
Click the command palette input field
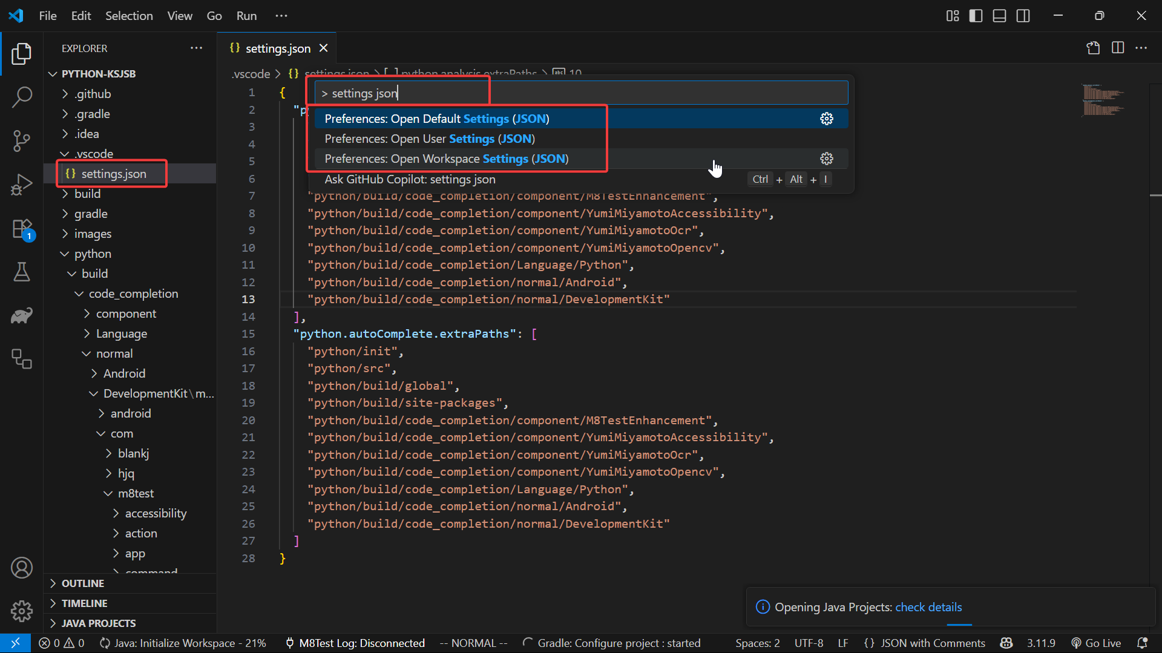pyautogui.click(x=581, y=93)
